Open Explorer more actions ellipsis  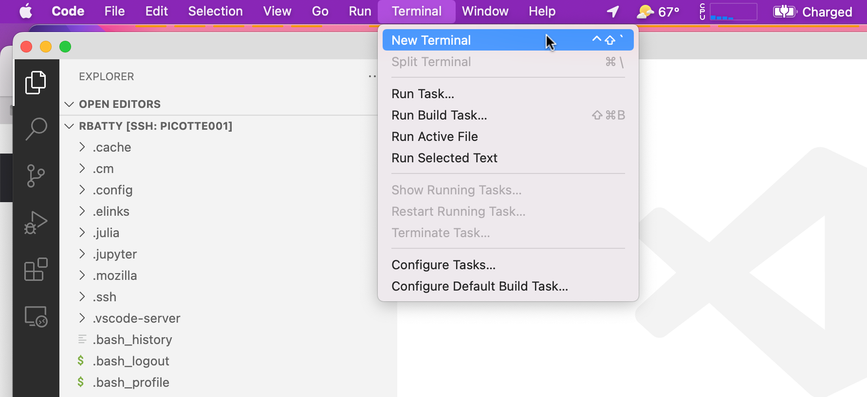(x=372, y=76)
